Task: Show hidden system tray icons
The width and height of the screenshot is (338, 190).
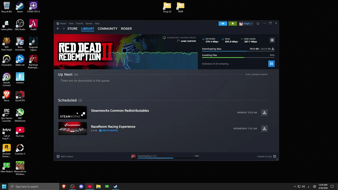Action: tap(295, 187)
